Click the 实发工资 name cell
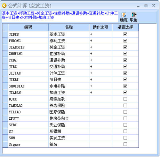This screenshot has height=157, width=160. point(69,138)
